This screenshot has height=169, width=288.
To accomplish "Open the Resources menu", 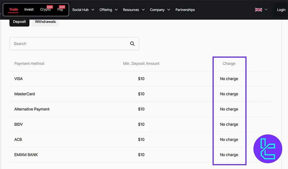I will point(131,10).
